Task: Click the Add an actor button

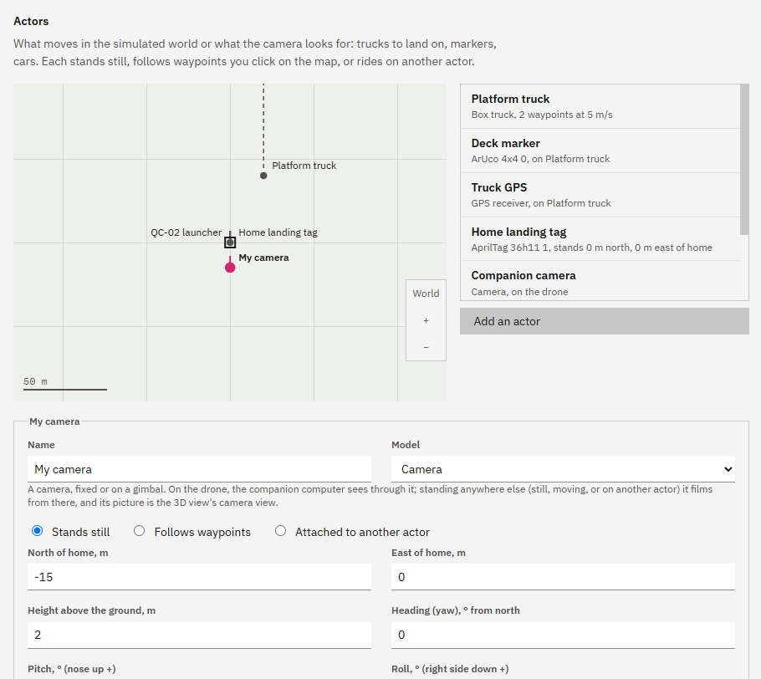Action: [x=605, y=321]
